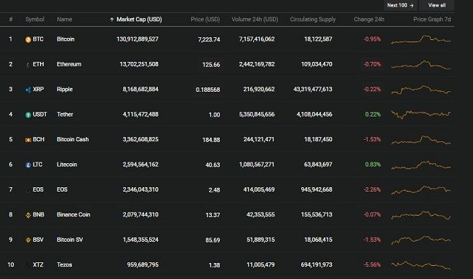Screen dimensions: 473x279
Task: Click the sort arrow beside Market Cap
Action: click(x=111, y=20)
